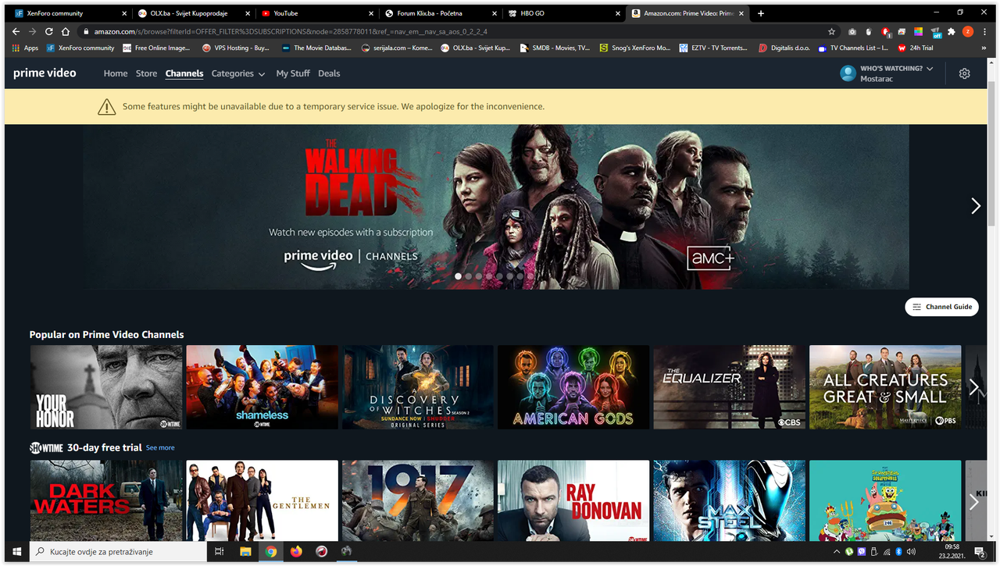Open the Shameless thumbnail
Screen dimensions: 1000x566
(262, 387)
